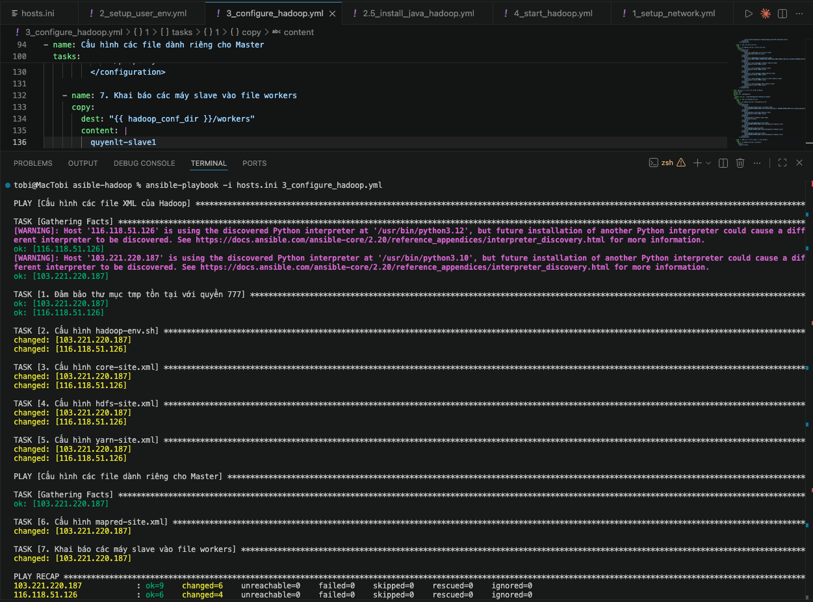Place cursor on the quyenlt-slave1 line

point(123,142)
